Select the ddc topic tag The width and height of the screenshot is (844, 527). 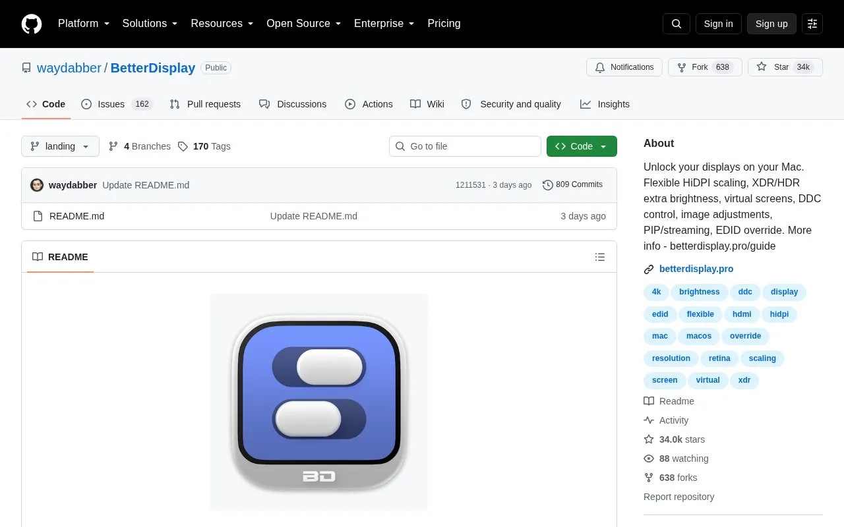745,292
